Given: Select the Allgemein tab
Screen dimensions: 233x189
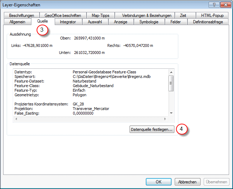Looking at the screenshot, I should tap(17, 22).
